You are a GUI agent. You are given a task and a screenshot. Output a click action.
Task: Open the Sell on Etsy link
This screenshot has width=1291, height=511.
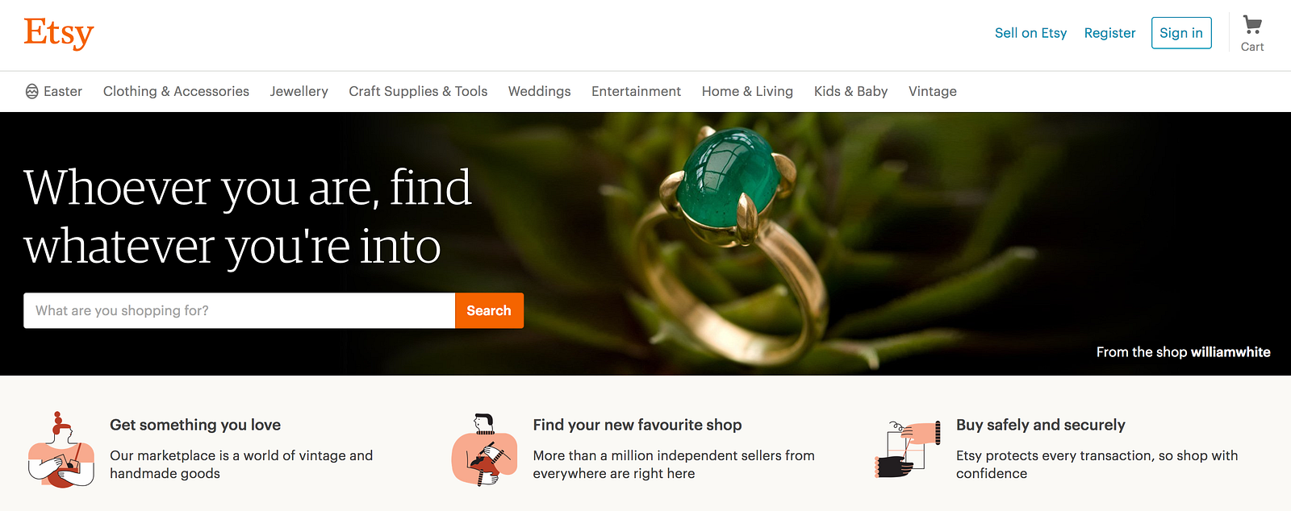tap(1030, 33)
